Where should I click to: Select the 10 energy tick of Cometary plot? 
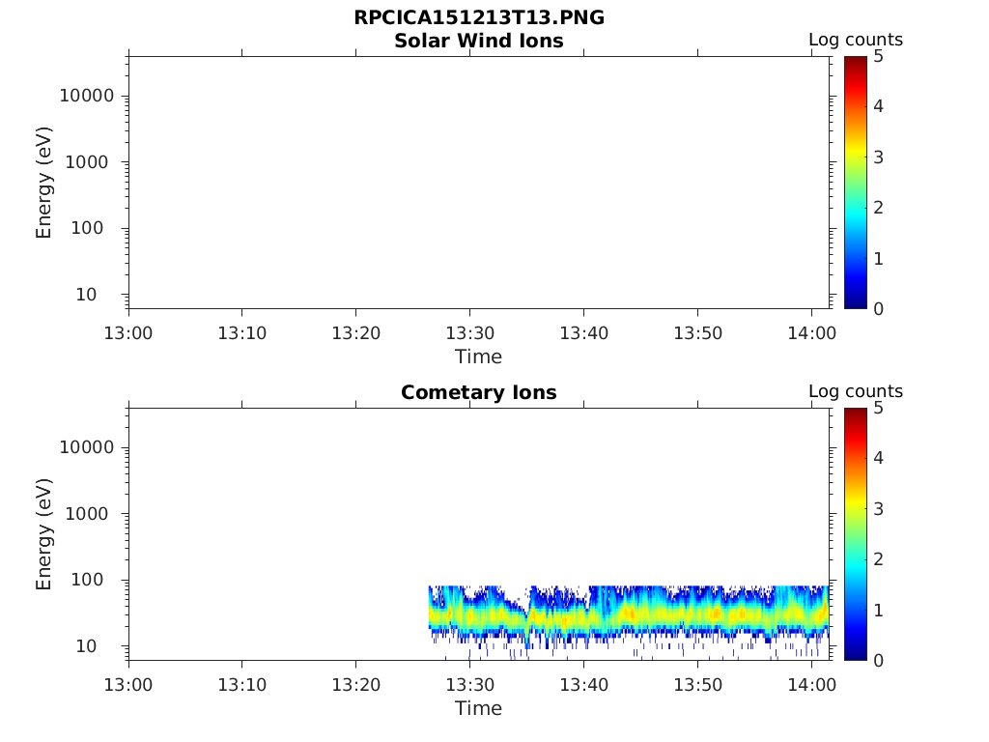click(x=86, y=646)
